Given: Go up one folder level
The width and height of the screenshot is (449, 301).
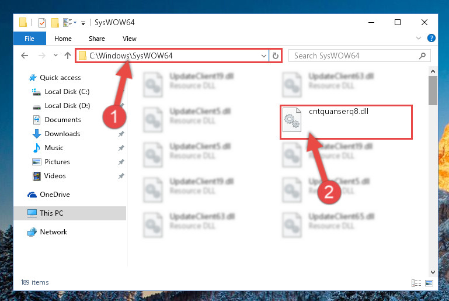Looking at the screenshot, I should [x=68, y=56].
